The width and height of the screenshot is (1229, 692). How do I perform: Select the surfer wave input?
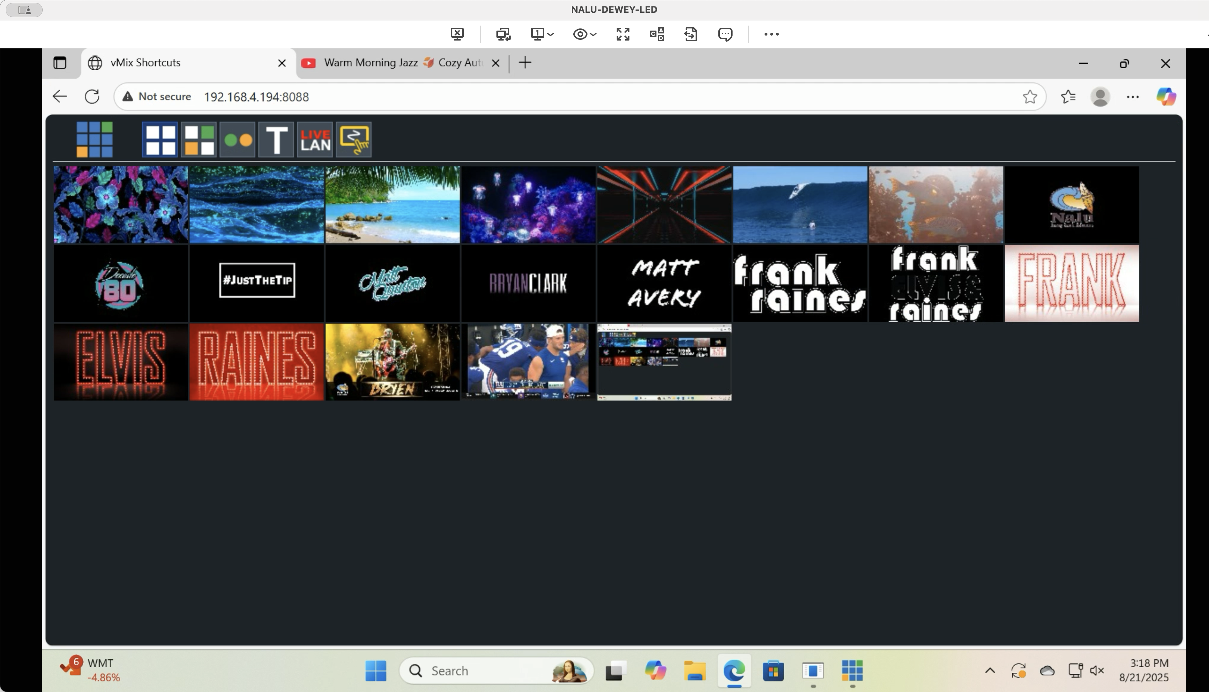(x=800, y=205)
